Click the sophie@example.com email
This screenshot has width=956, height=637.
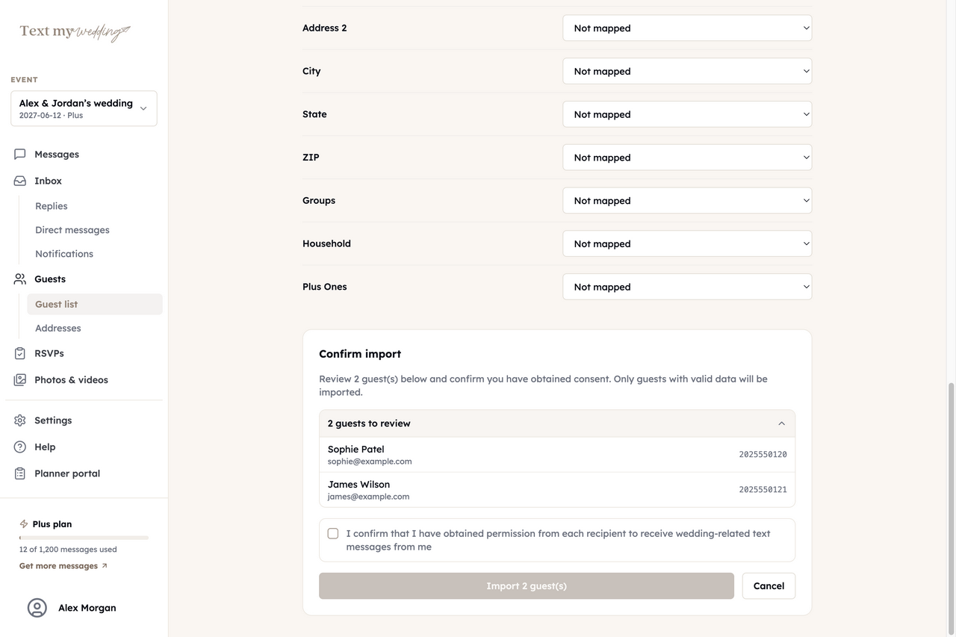click(x=370, y=462)
